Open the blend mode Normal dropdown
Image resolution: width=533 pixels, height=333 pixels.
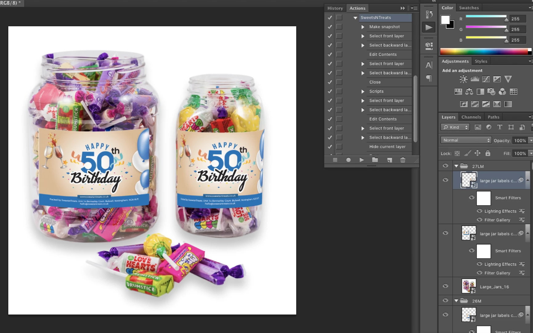coord(466,140)
